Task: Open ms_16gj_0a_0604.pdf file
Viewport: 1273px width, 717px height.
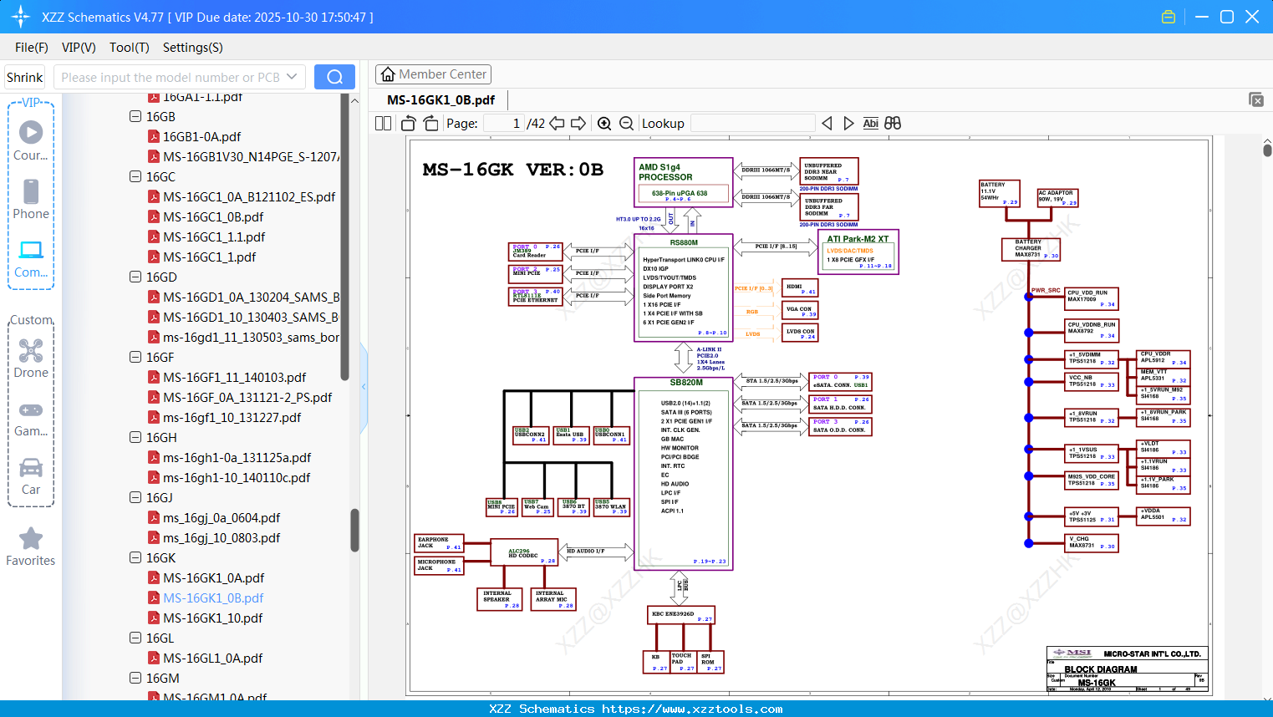Action: point(222,518)
